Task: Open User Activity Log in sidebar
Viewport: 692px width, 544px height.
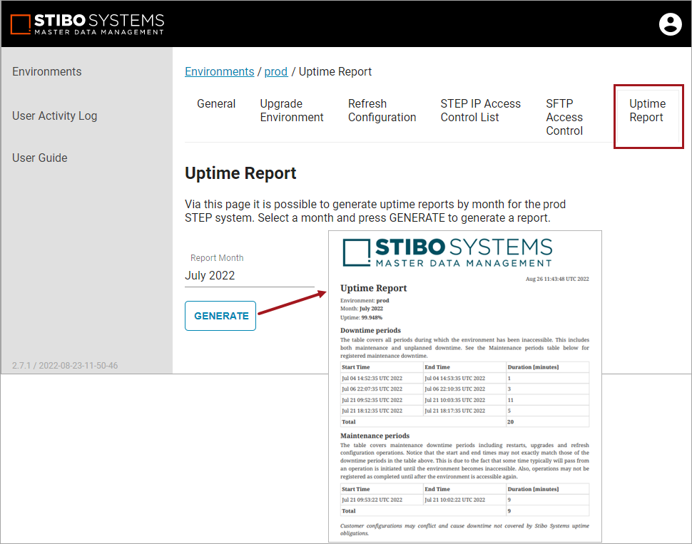Action: click(55, 116)
